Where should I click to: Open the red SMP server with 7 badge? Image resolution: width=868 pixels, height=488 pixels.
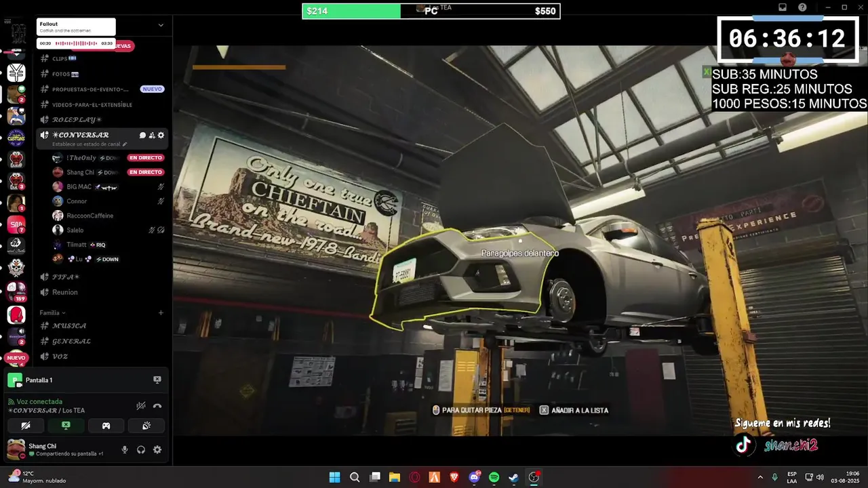(16, 225)
